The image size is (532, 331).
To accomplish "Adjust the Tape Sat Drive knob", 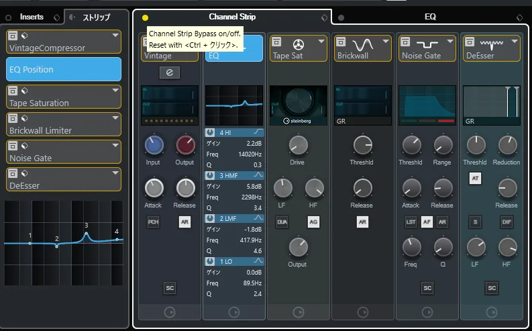I will point(299,145).
